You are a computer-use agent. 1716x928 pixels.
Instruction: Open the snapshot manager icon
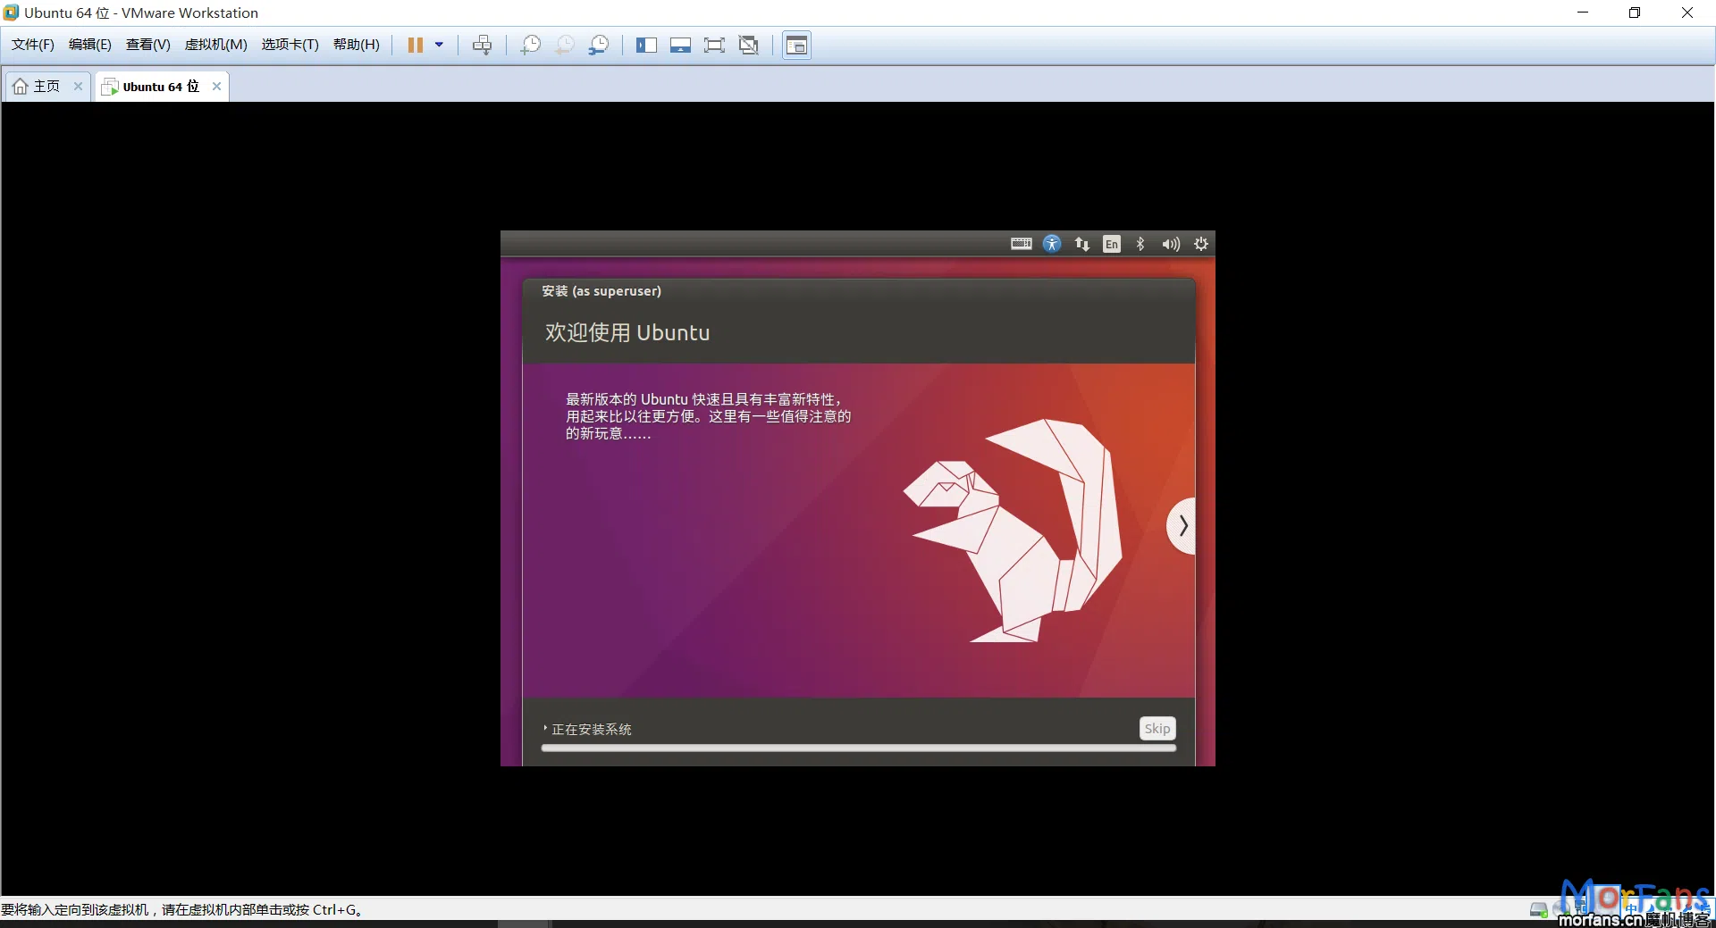(x=599, y=45)
